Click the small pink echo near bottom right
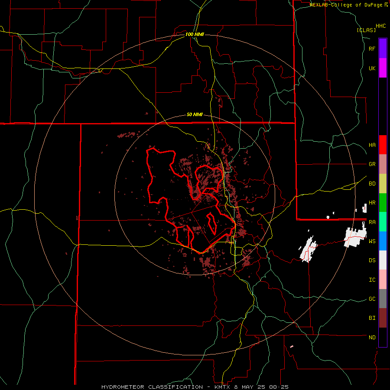Image resolution: width=390 pixels, height=390 pixels. [x=292, y=346]
